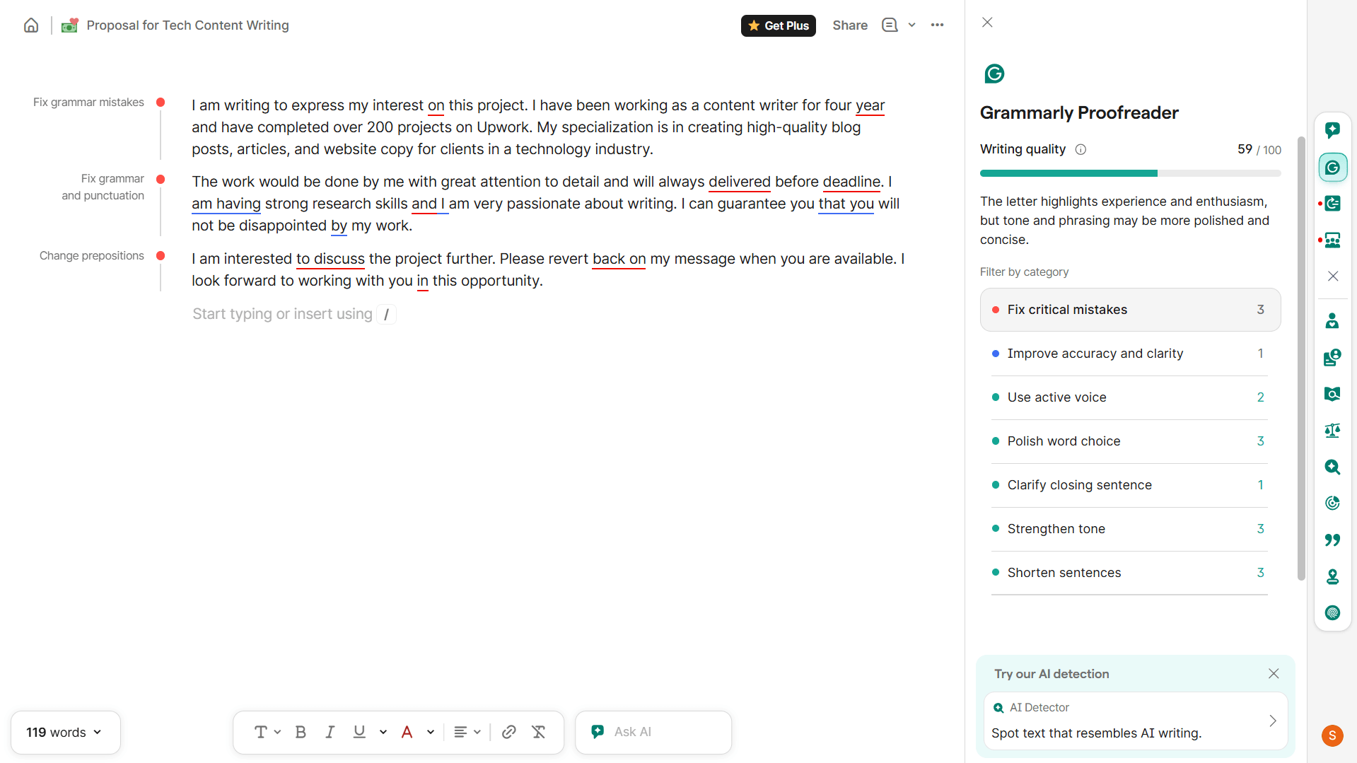Viewport: 1357px width, 763px height.
Task: Open the AI chat agent sidebar icon
Action: (x=1332, y=130)
